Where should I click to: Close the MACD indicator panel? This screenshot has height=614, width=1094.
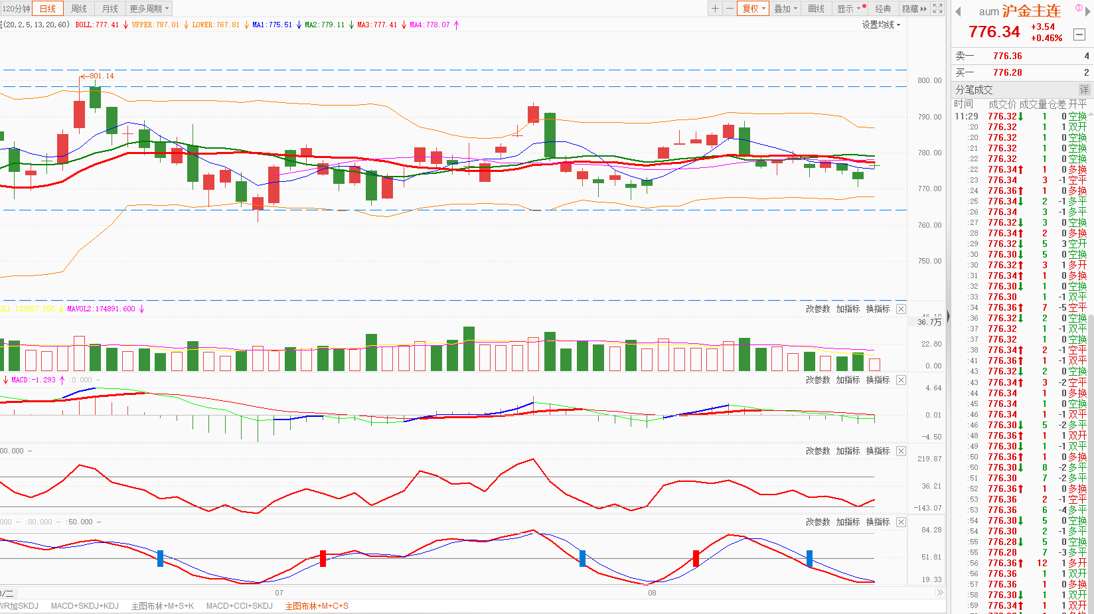901,380
